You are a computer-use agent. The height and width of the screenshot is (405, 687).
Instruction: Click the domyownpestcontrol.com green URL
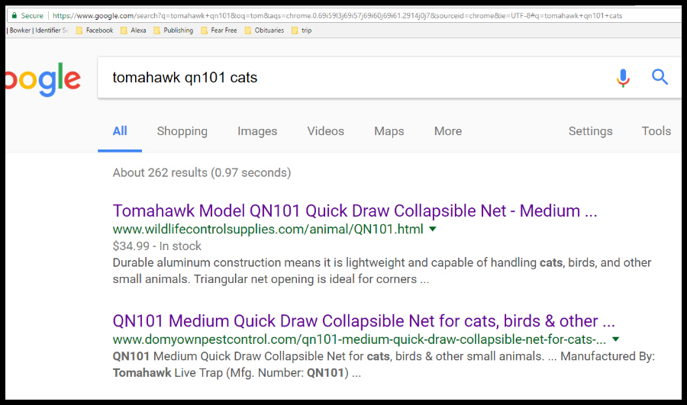tap(360, 339)
